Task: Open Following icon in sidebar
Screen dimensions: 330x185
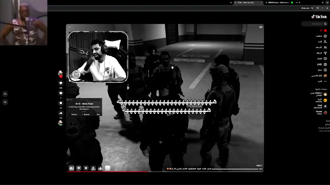Action: tap(325, 42)
